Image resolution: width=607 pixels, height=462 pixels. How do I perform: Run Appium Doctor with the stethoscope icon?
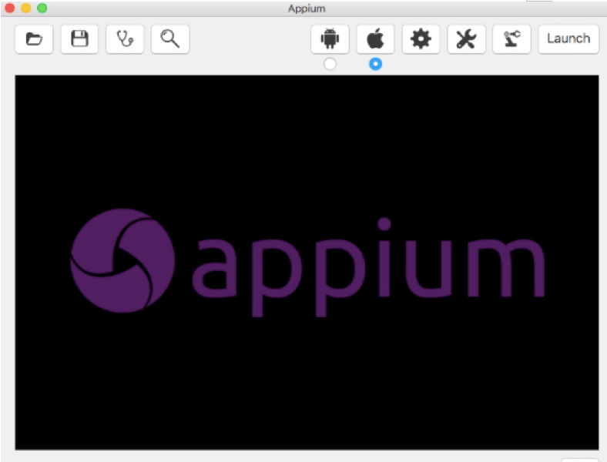pos(125,39)
